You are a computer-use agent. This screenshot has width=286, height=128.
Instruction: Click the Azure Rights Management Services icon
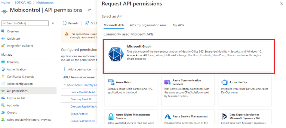click(x=111, y=116)
